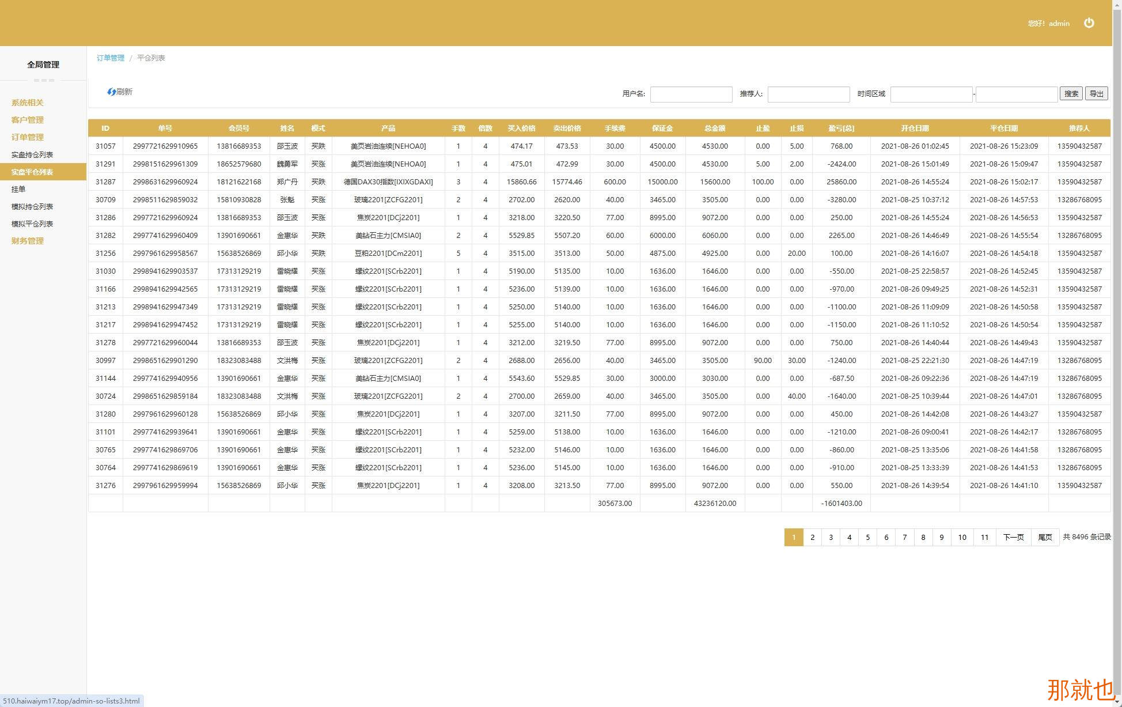Focus the 推荐人 input field

coord(808,94)
